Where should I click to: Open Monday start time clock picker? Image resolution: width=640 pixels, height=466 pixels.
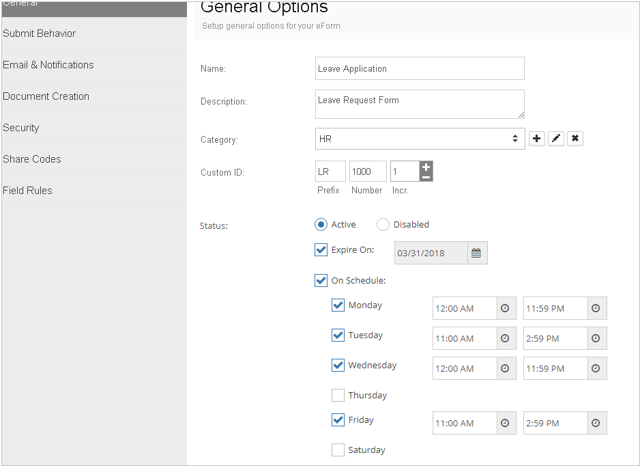[506, 308]
